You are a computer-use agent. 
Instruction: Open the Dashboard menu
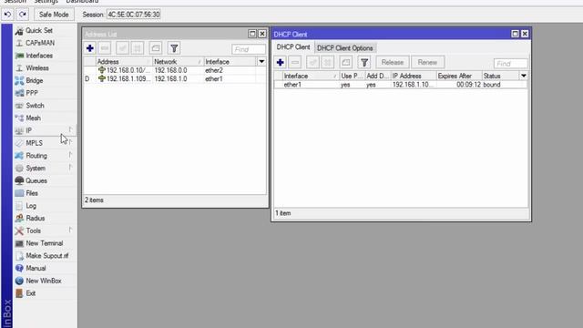coord(82,2)
